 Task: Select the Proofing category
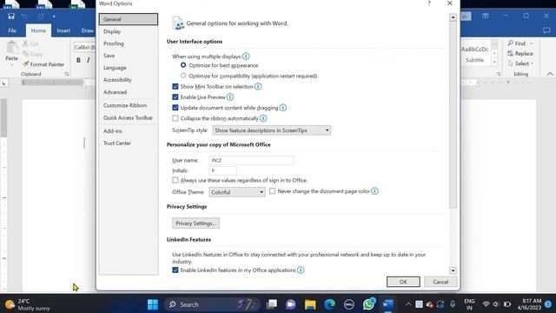[x=129, y=43]
